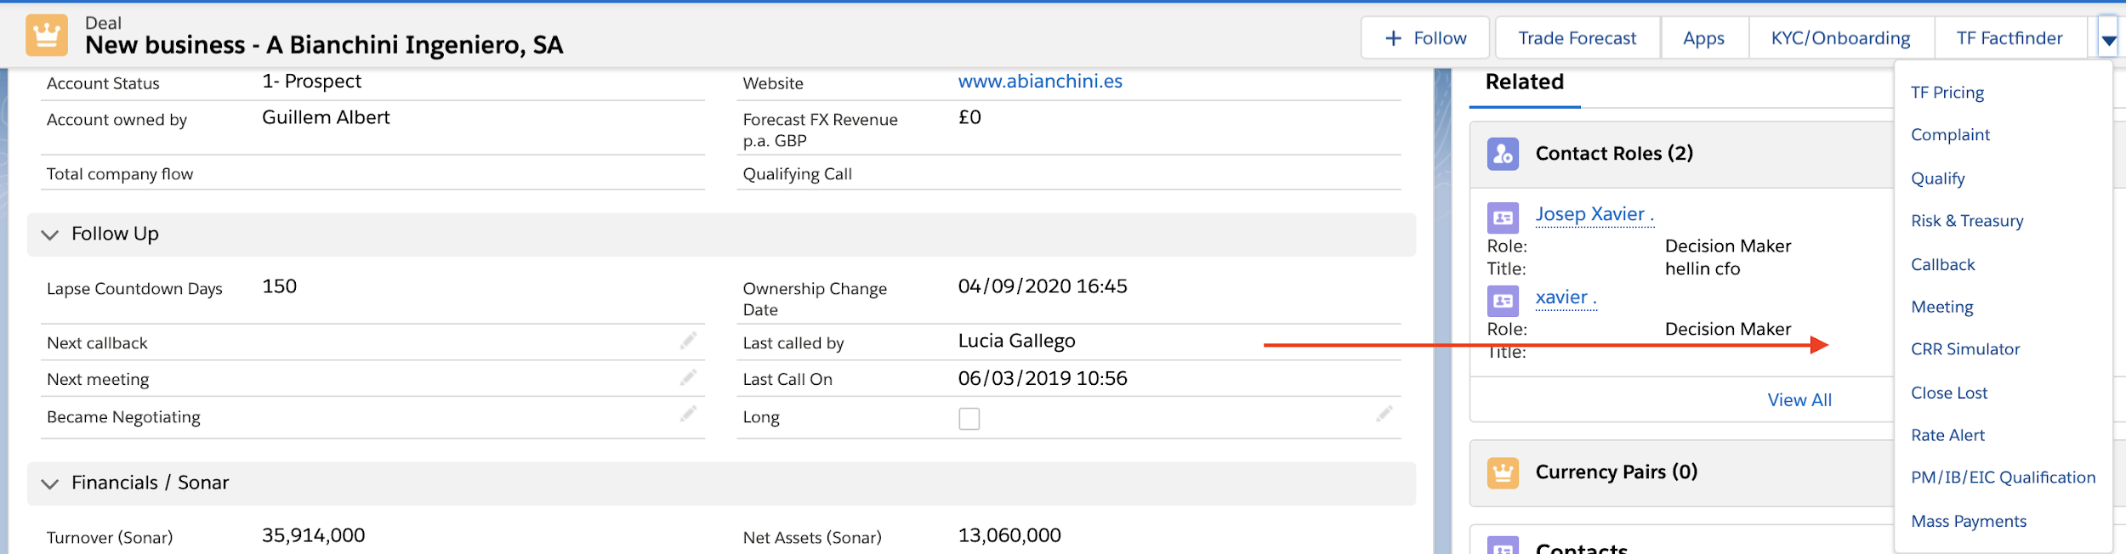Click the Guillem Albert account owner value

[326, 118]
